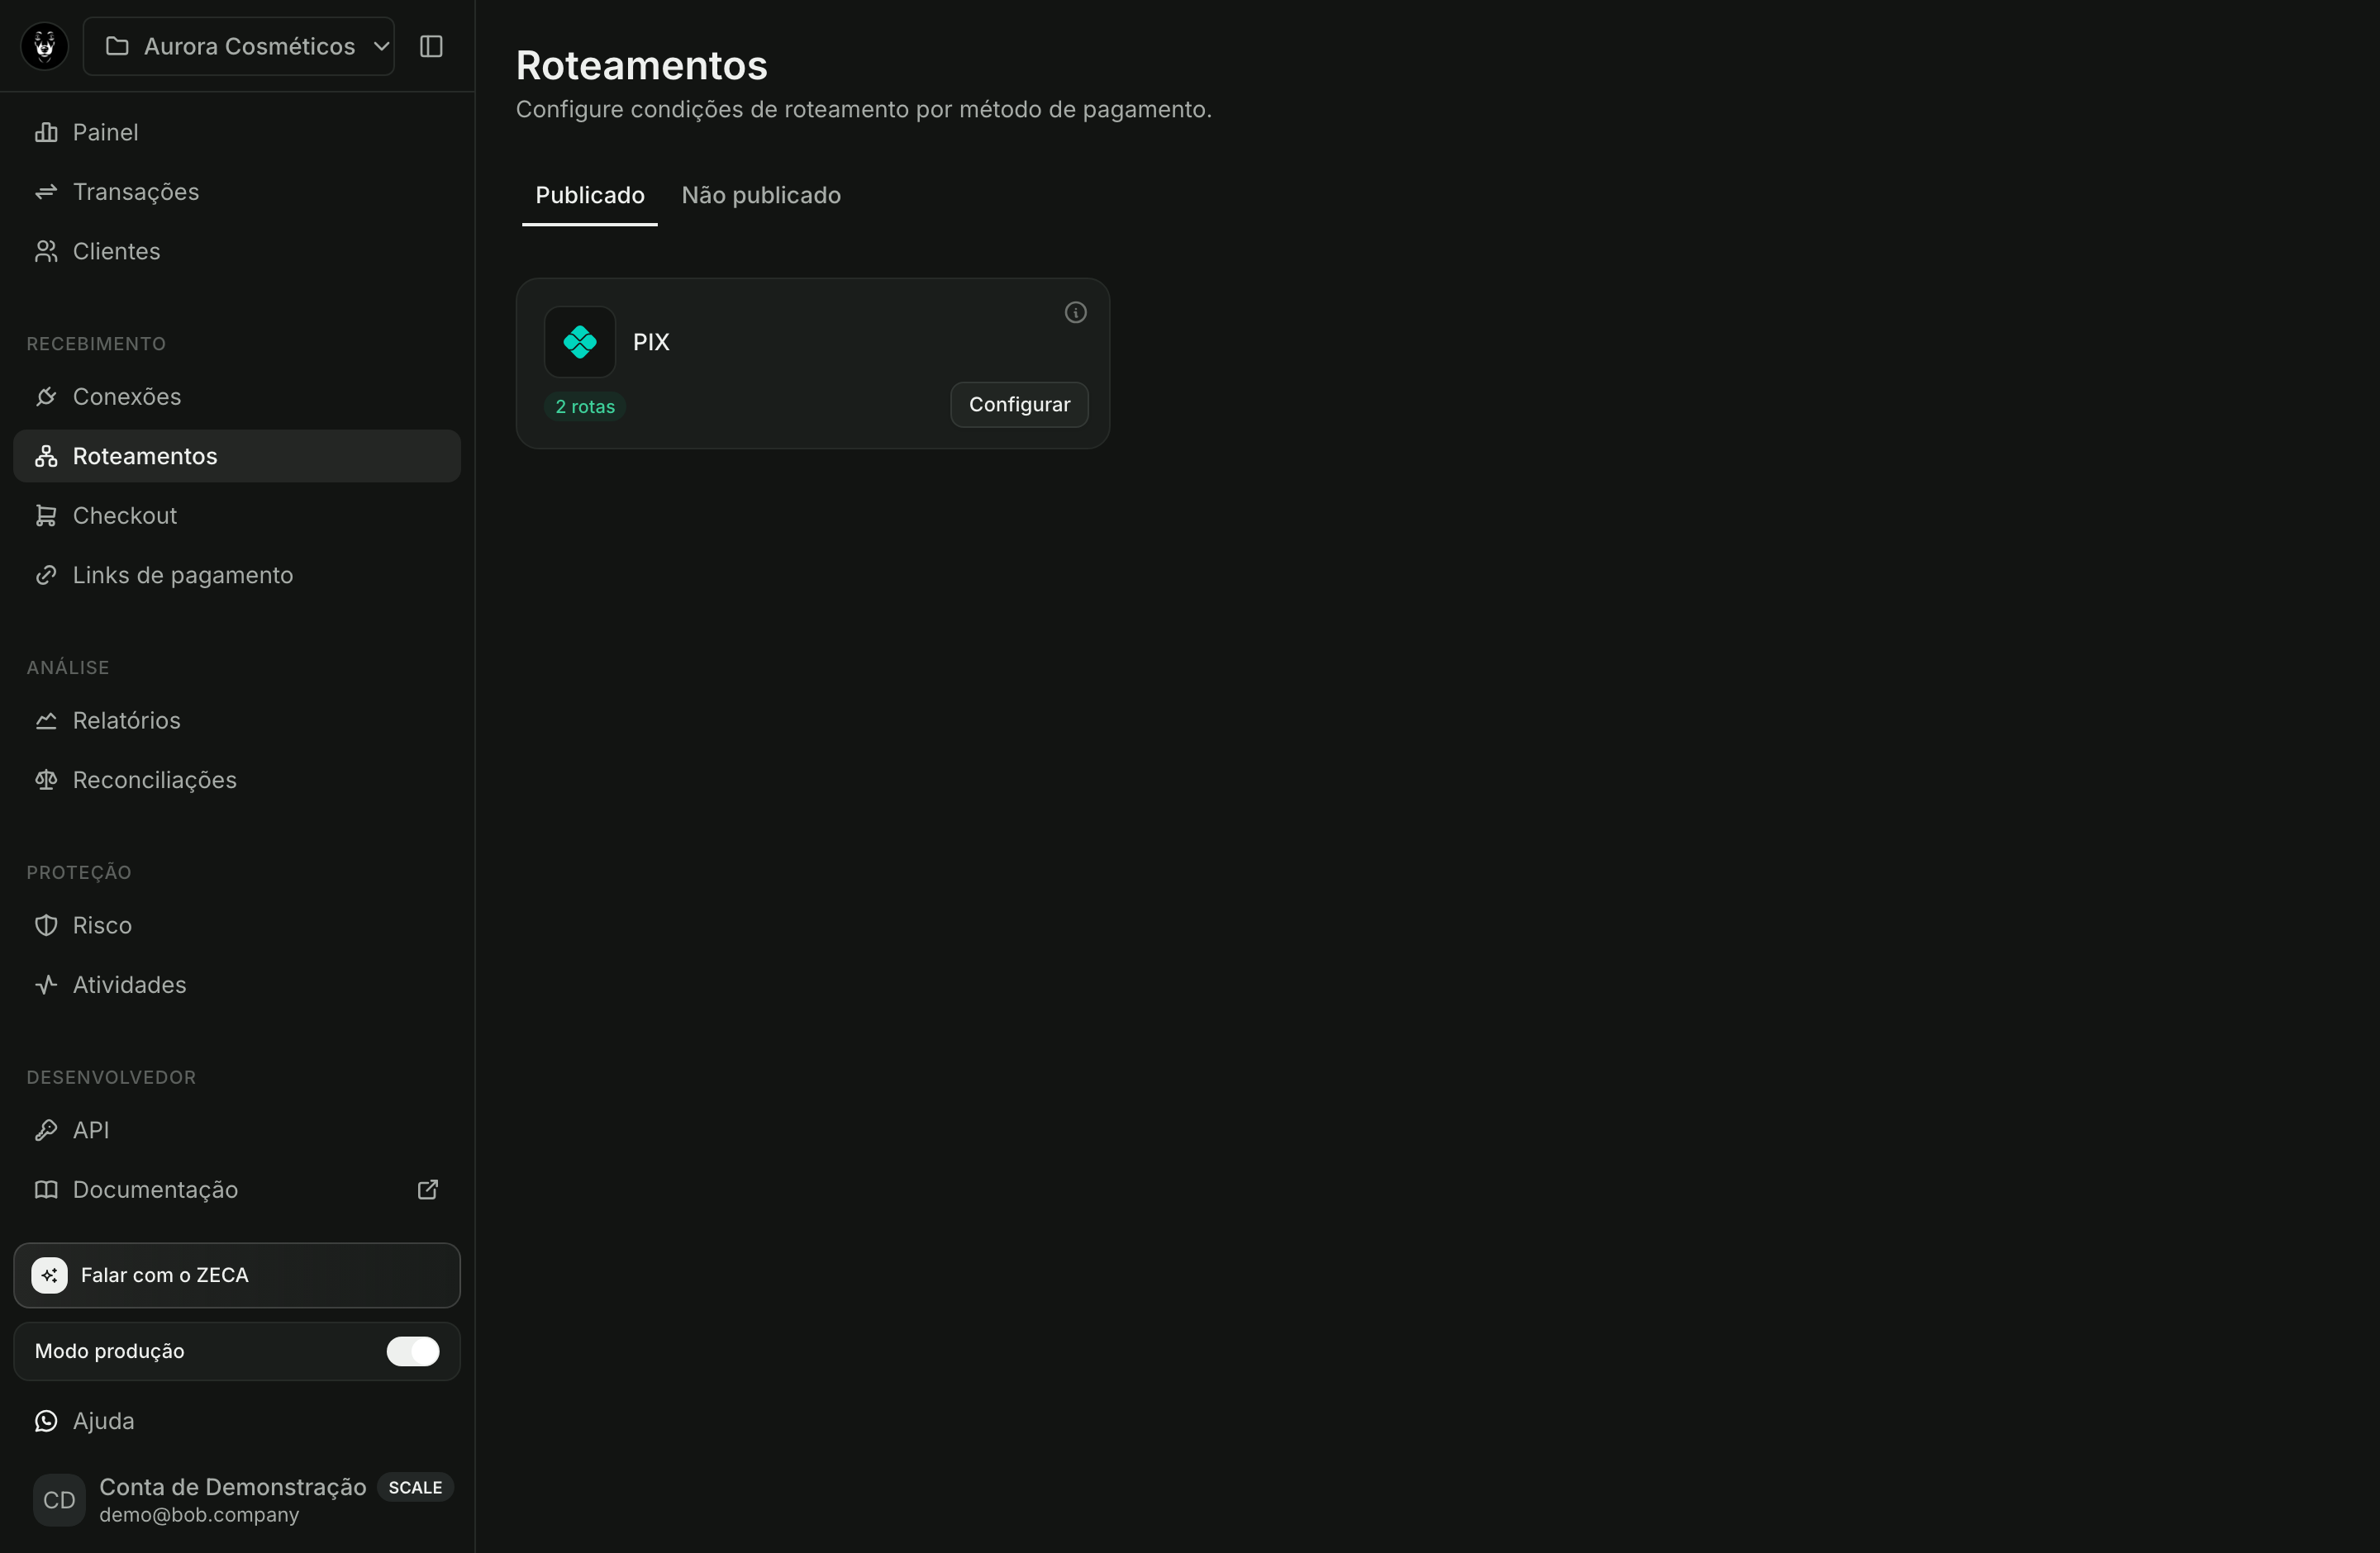Screen dimensions: 2380x1553
Task: Select Roteamentos in the sidebar
Action: point(236,456)
